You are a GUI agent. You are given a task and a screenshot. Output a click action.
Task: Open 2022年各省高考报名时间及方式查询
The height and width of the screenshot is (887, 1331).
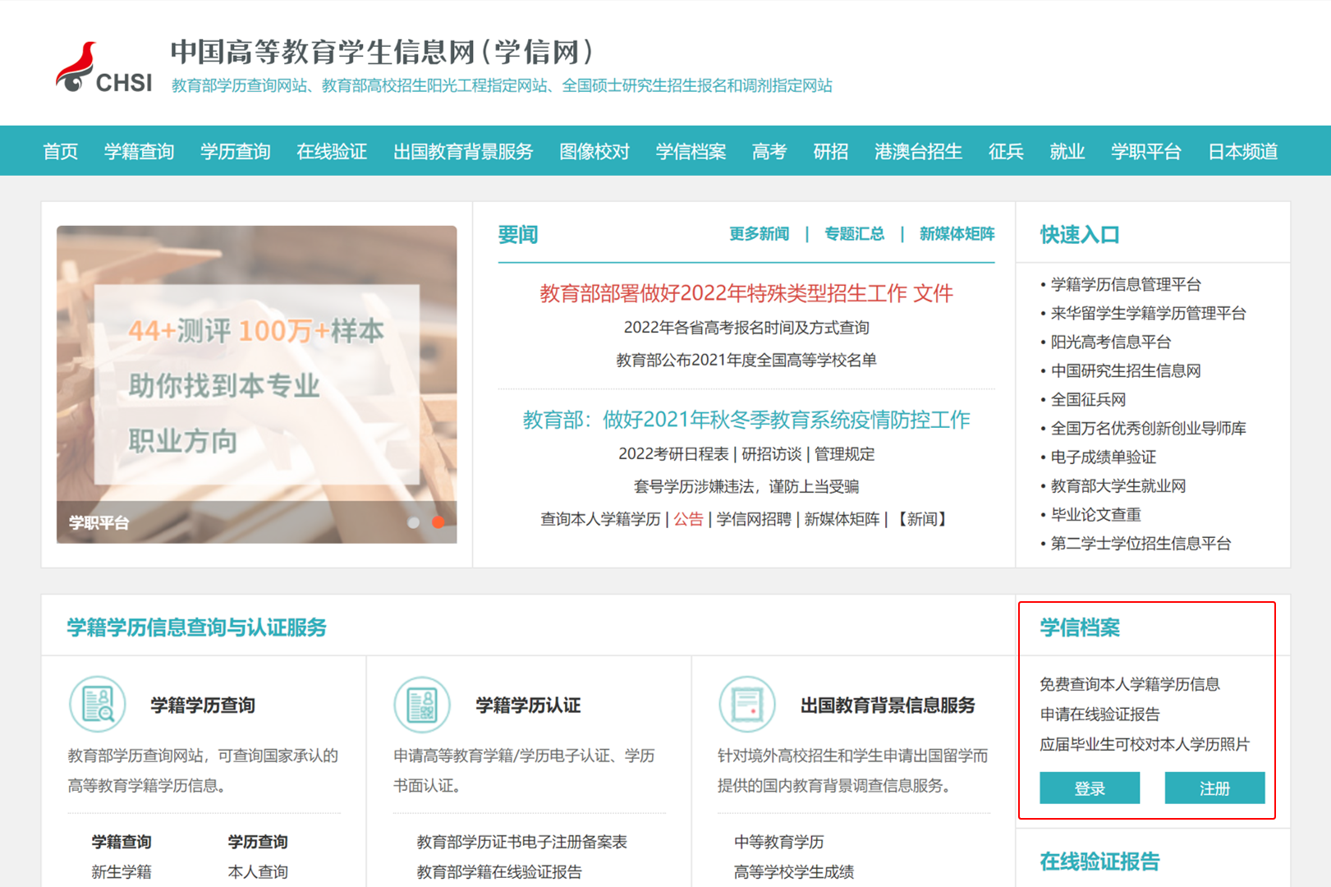[x=746, y=328]
